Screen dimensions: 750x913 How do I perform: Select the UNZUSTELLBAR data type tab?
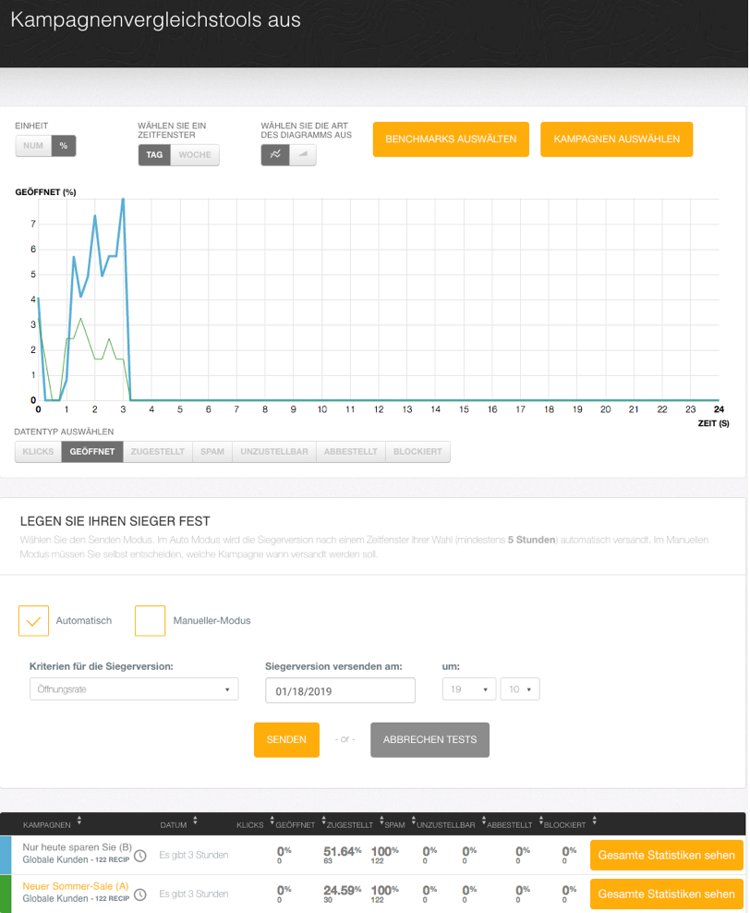pyautogui.click(x=274, y=452)
